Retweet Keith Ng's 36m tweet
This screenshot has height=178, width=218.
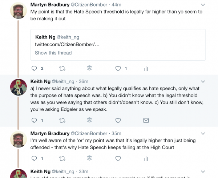tap(62, 120)
